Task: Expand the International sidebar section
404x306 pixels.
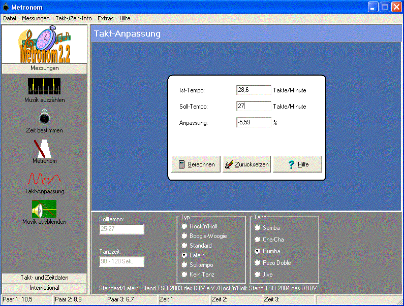Action: click(x=44, y=288)
